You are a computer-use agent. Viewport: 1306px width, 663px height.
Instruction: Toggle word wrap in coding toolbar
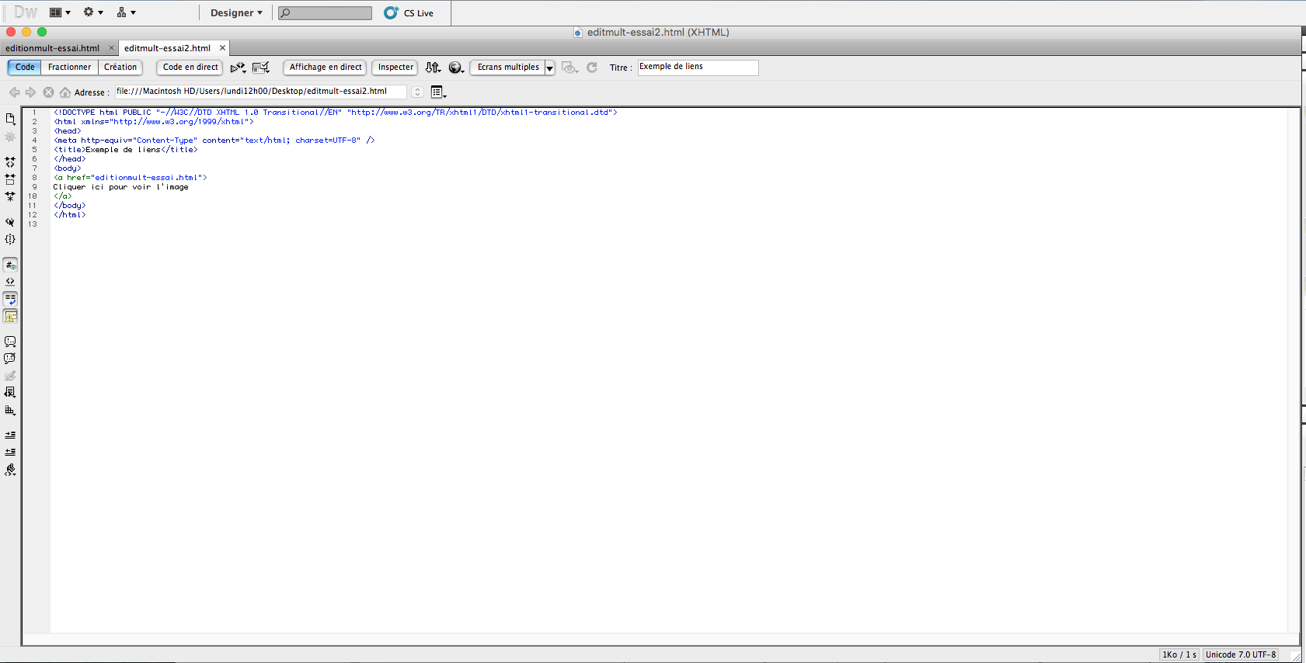(x=10, y=299)
